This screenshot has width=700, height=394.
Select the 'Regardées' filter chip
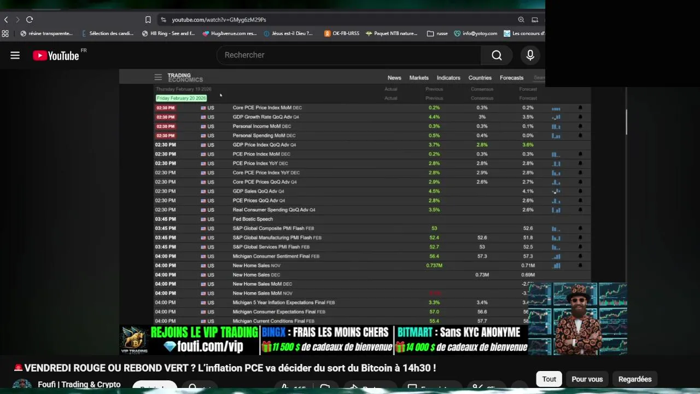(635, 379)
